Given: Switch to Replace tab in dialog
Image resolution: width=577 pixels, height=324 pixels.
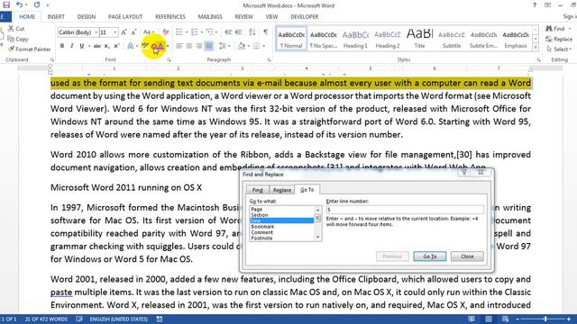Looking at the screenshot, I should [282, 190].
